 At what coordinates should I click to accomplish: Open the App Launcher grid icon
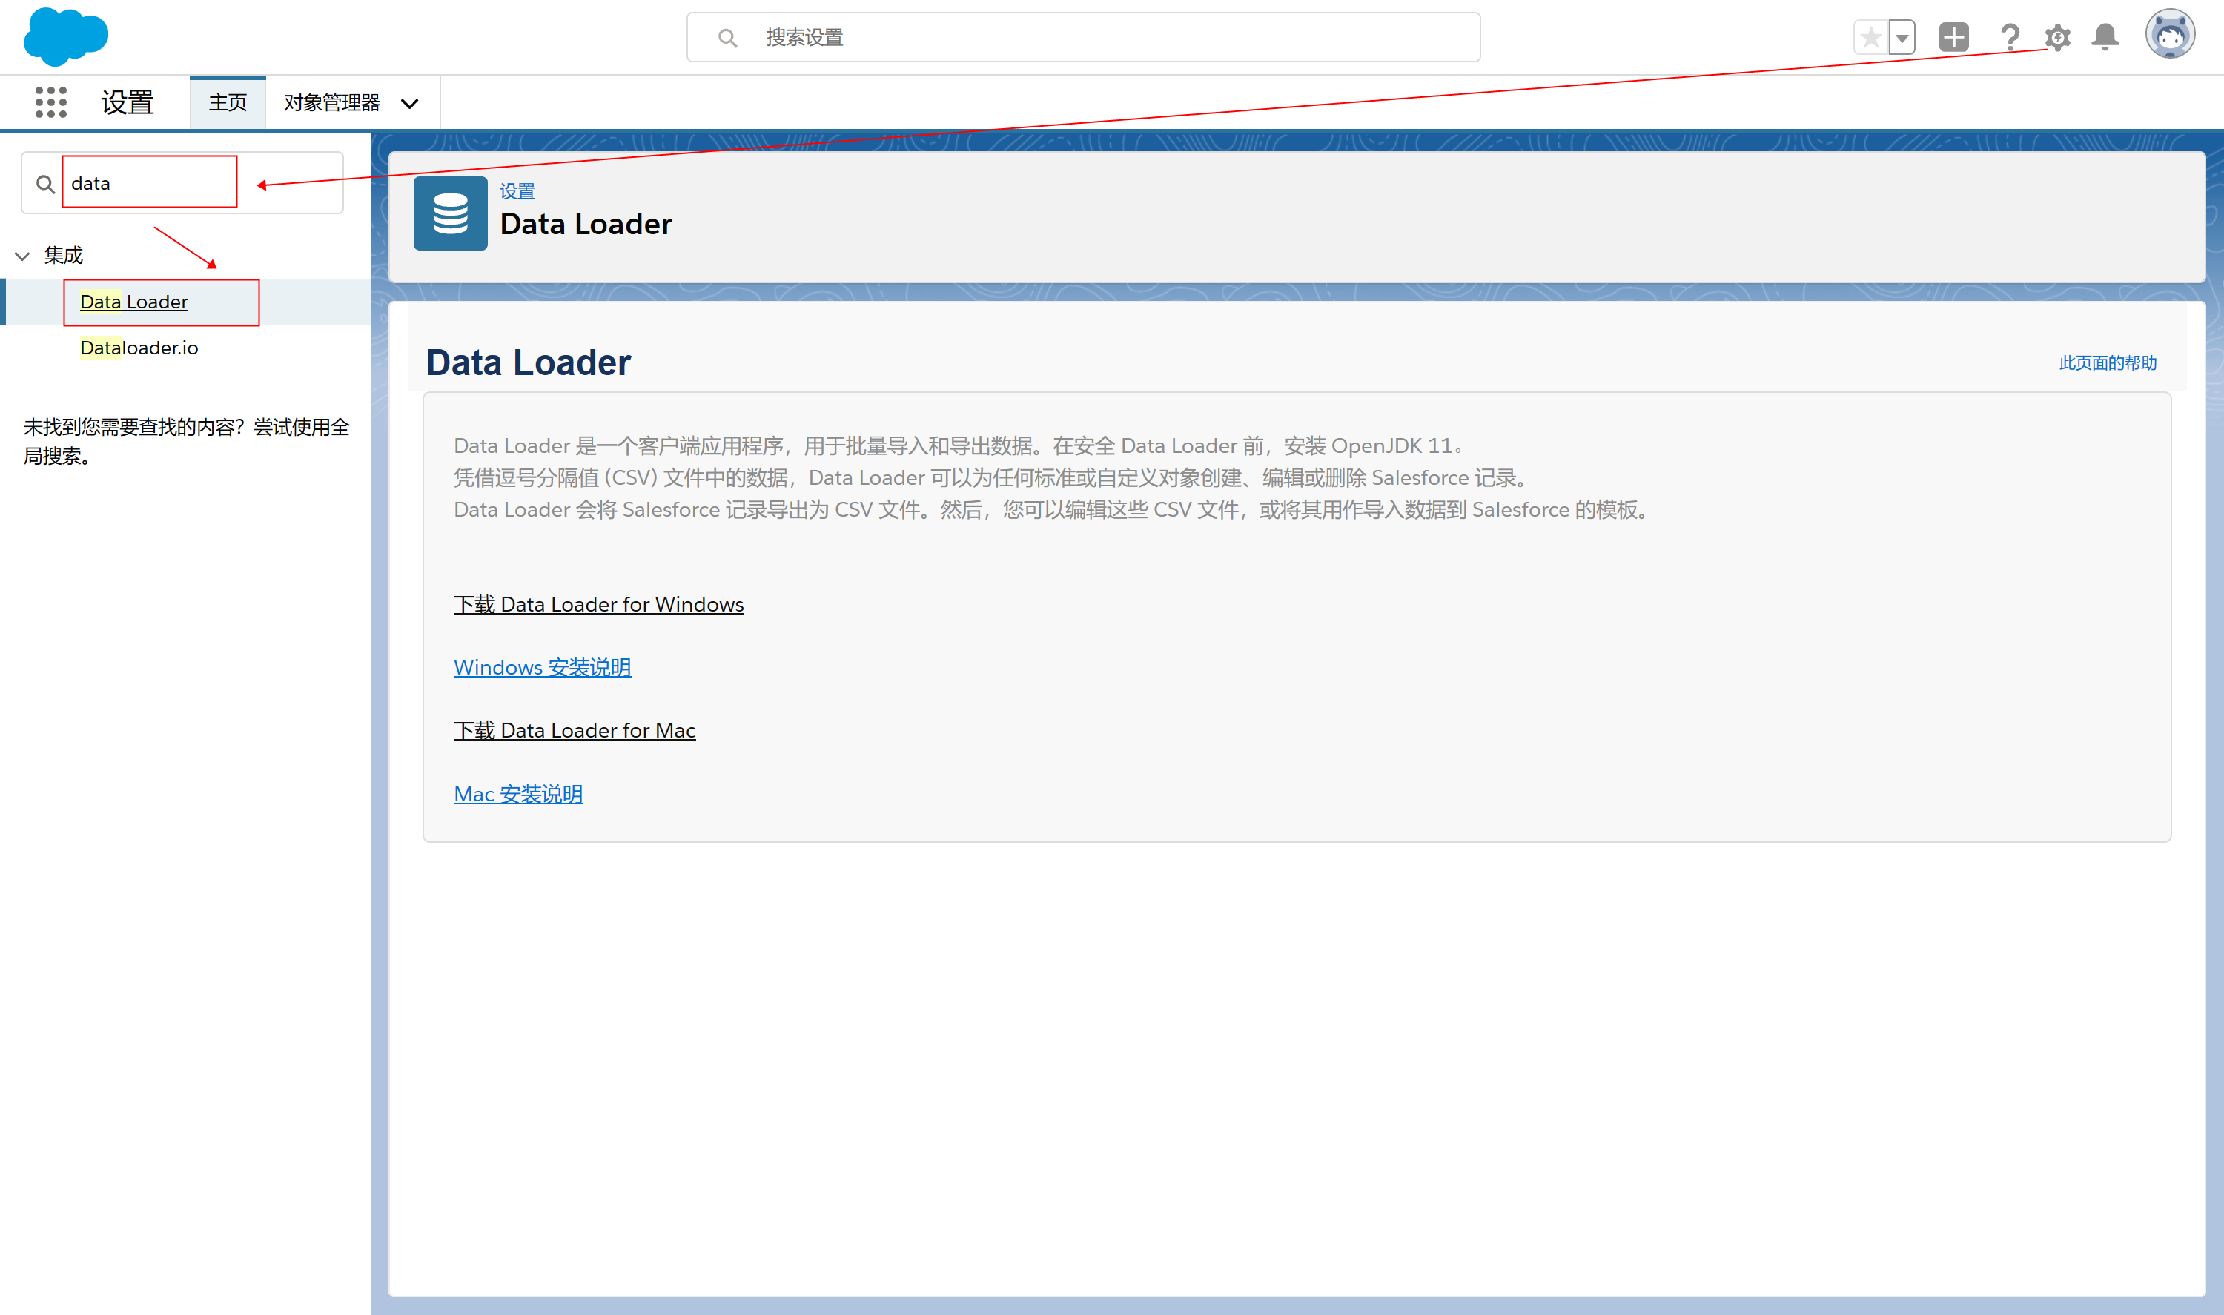50,102
